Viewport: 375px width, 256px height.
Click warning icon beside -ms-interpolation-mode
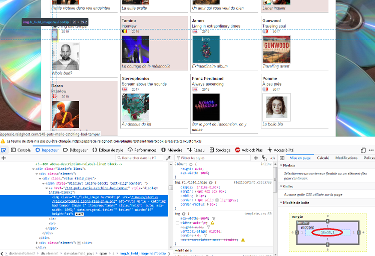pyautogui.click(x=243, y=240)
